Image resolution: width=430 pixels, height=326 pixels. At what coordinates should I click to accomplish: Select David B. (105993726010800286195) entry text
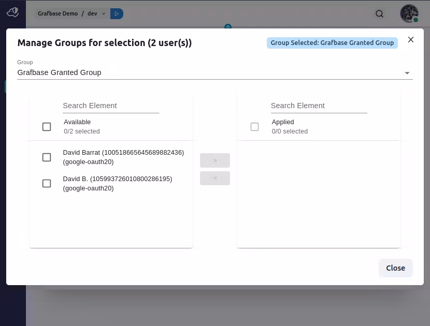[118, 184]
